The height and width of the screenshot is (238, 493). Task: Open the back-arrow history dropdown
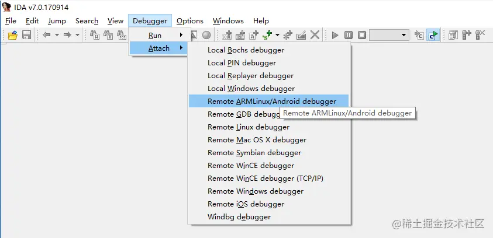click(x=57, y=35)
